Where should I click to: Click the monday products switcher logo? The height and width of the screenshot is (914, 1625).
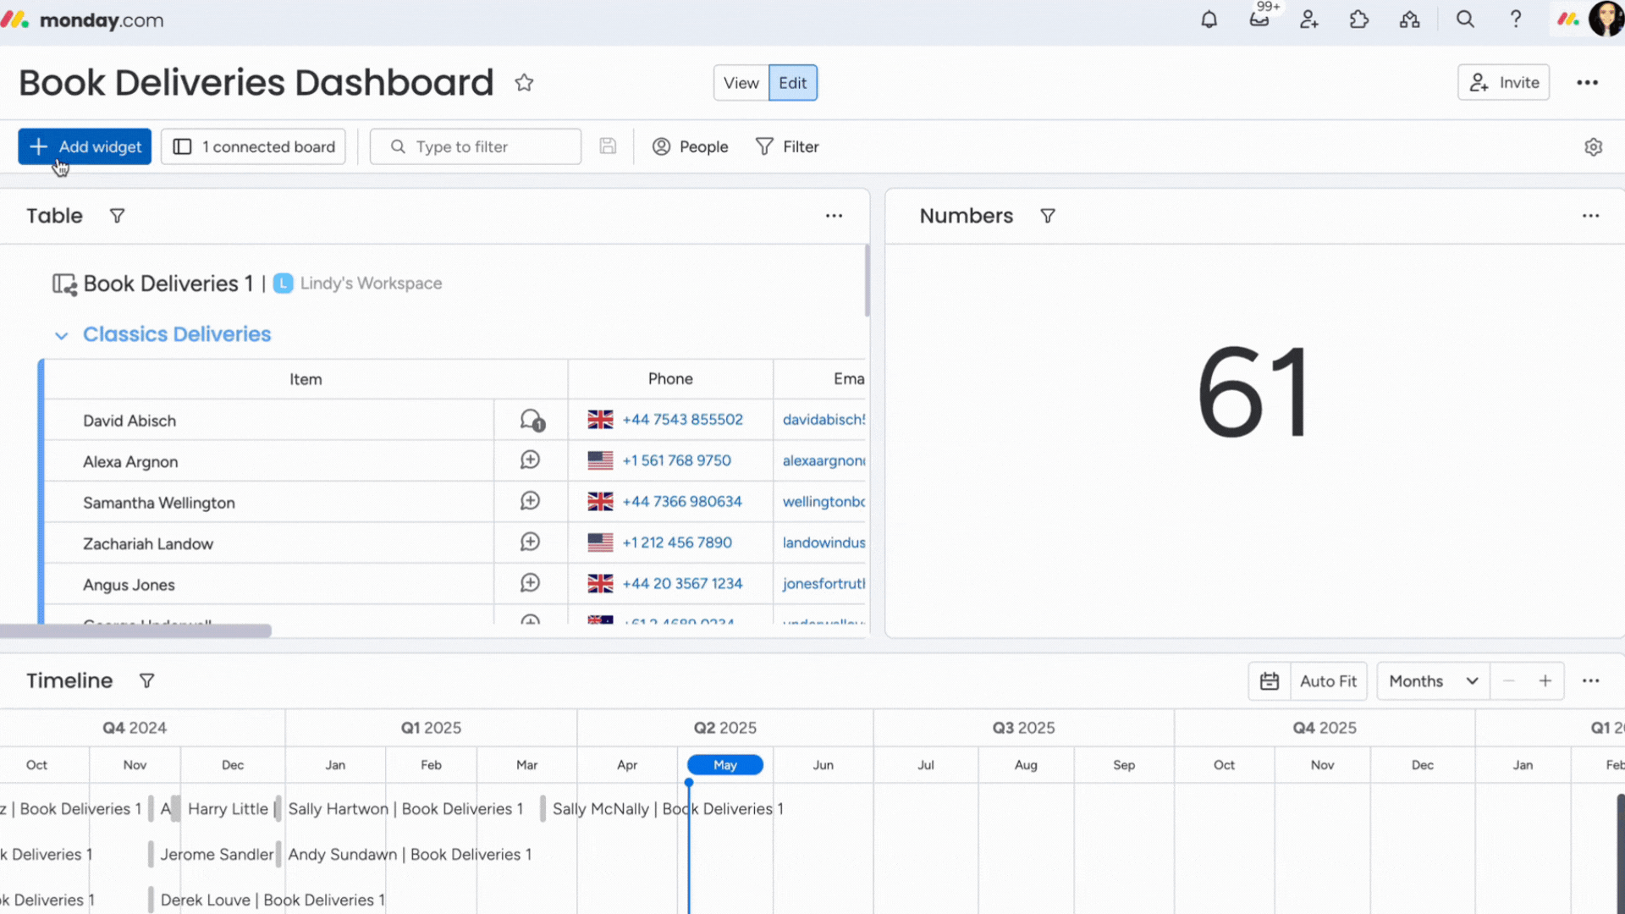pos(1568,19)
